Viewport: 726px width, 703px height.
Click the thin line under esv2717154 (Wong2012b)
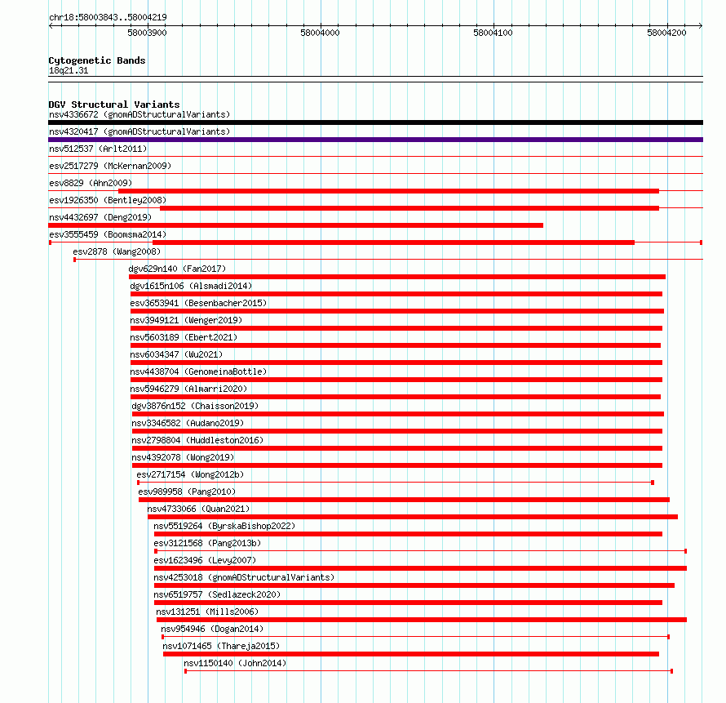click(396, 483)
